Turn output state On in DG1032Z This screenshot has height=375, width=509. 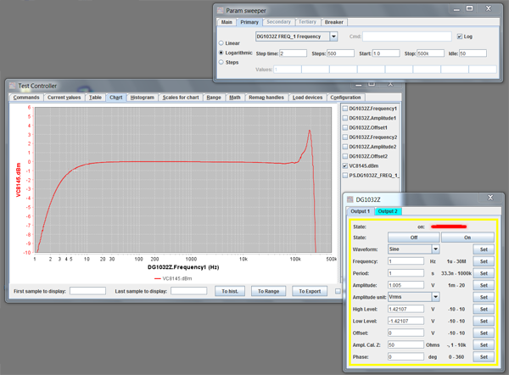pyautogui.click(x=467, y=238)
